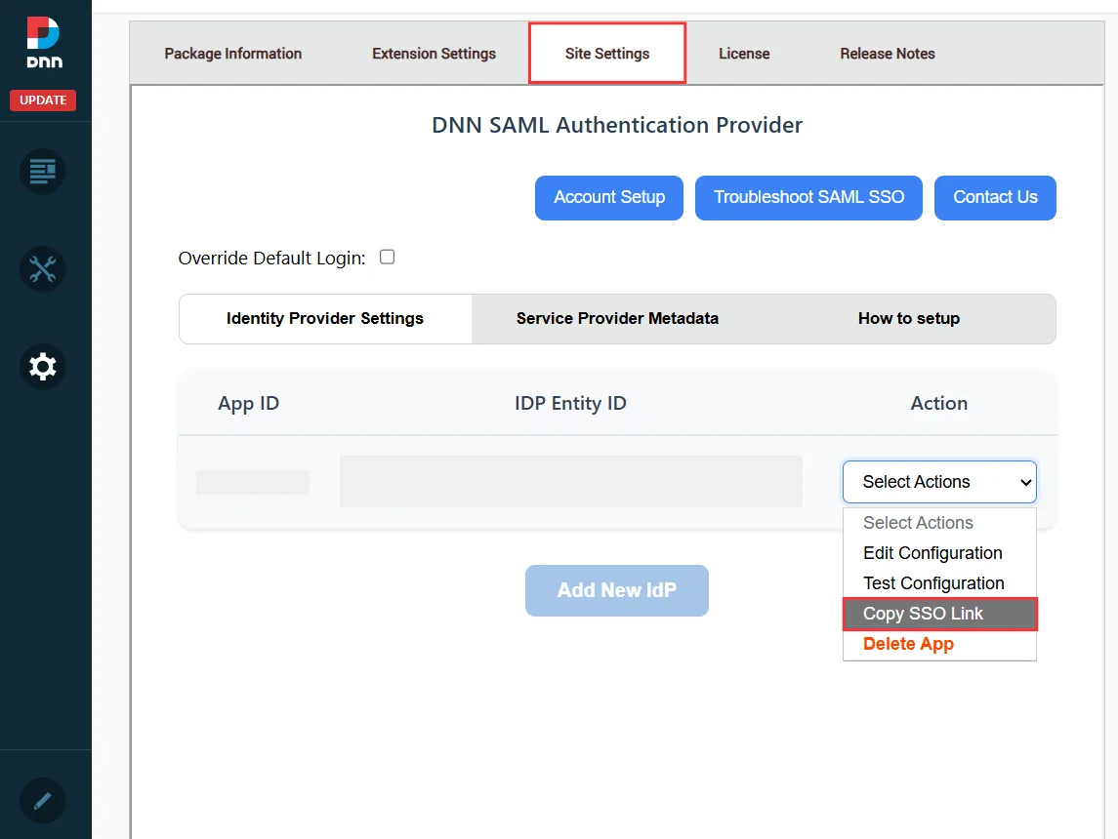Select the Identity Provider Settings tab
This screenshot has width=1118, height=839.
(325, 318)
